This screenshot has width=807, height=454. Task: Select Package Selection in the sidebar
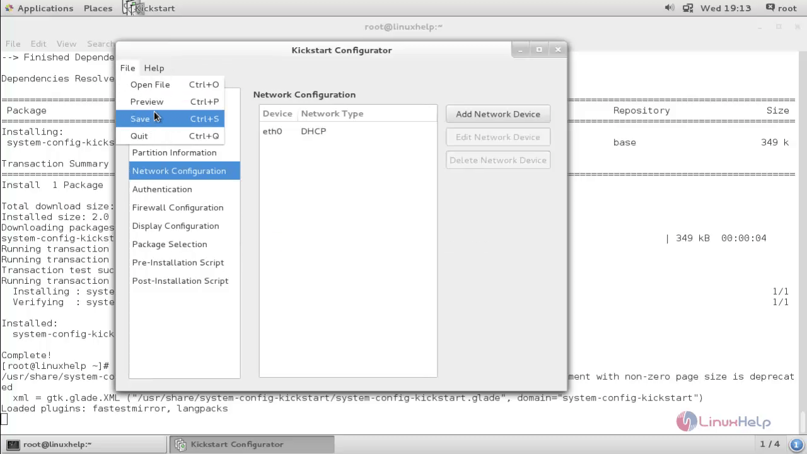point(184,244)
